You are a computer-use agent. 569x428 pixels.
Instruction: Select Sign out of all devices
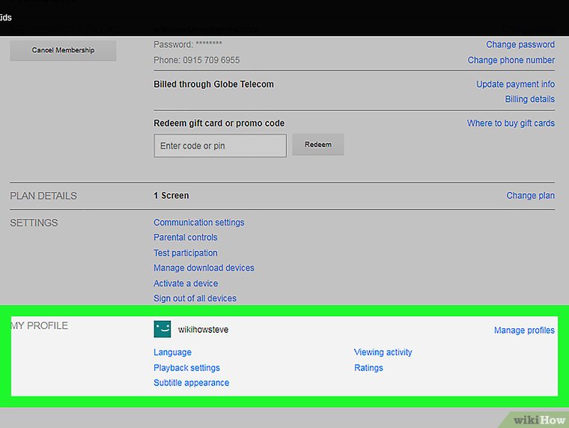(x=195, y=298)
